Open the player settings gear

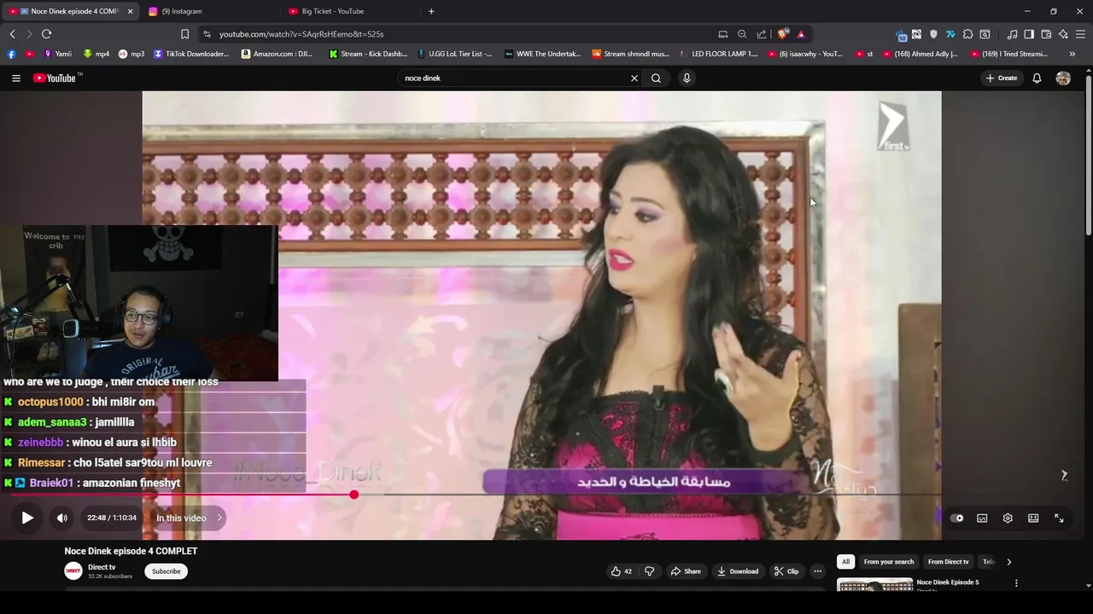pos(1008,518)
